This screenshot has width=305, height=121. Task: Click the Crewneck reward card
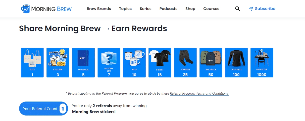coord(236,63)
